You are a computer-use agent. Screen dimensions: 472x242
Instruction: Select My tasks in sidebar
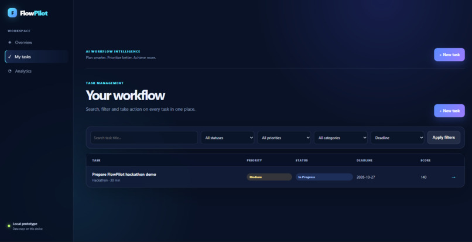click(36, 57)
